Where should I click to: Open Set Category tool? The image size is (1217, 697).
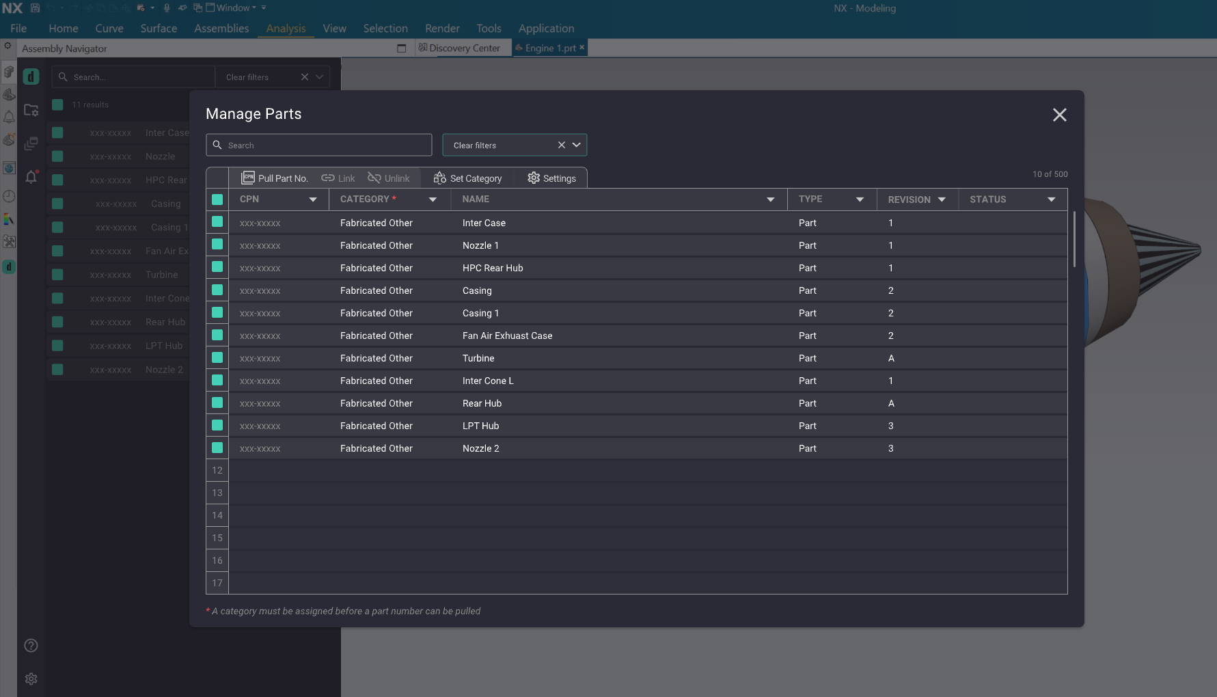point(468,178)
